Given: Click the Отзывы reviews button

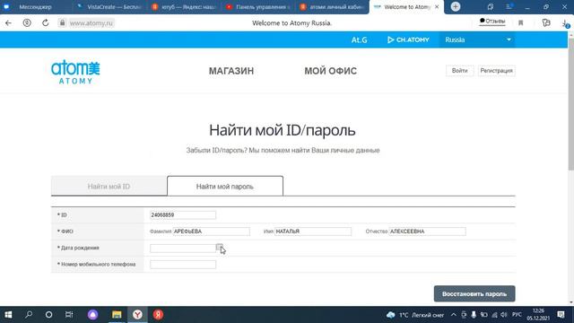Looking at the screenshot, I should tap(492, 22).
